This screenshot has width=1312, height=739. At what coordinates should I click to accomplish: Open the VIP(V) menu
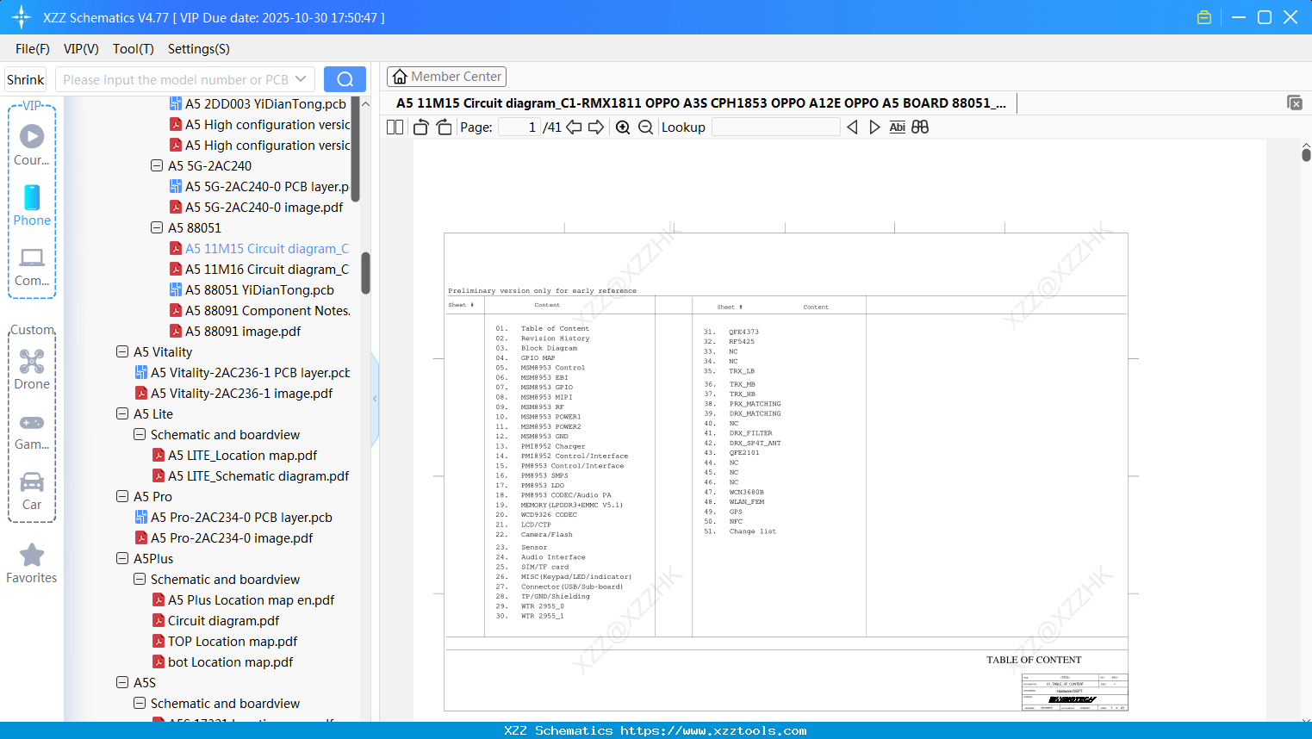point(81,49)
